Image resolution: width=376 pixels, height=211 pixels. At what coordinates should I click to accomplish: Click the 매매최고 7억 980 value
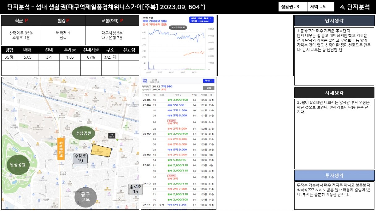point(167,86)
